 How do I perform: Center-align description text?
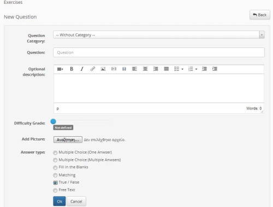145,69
